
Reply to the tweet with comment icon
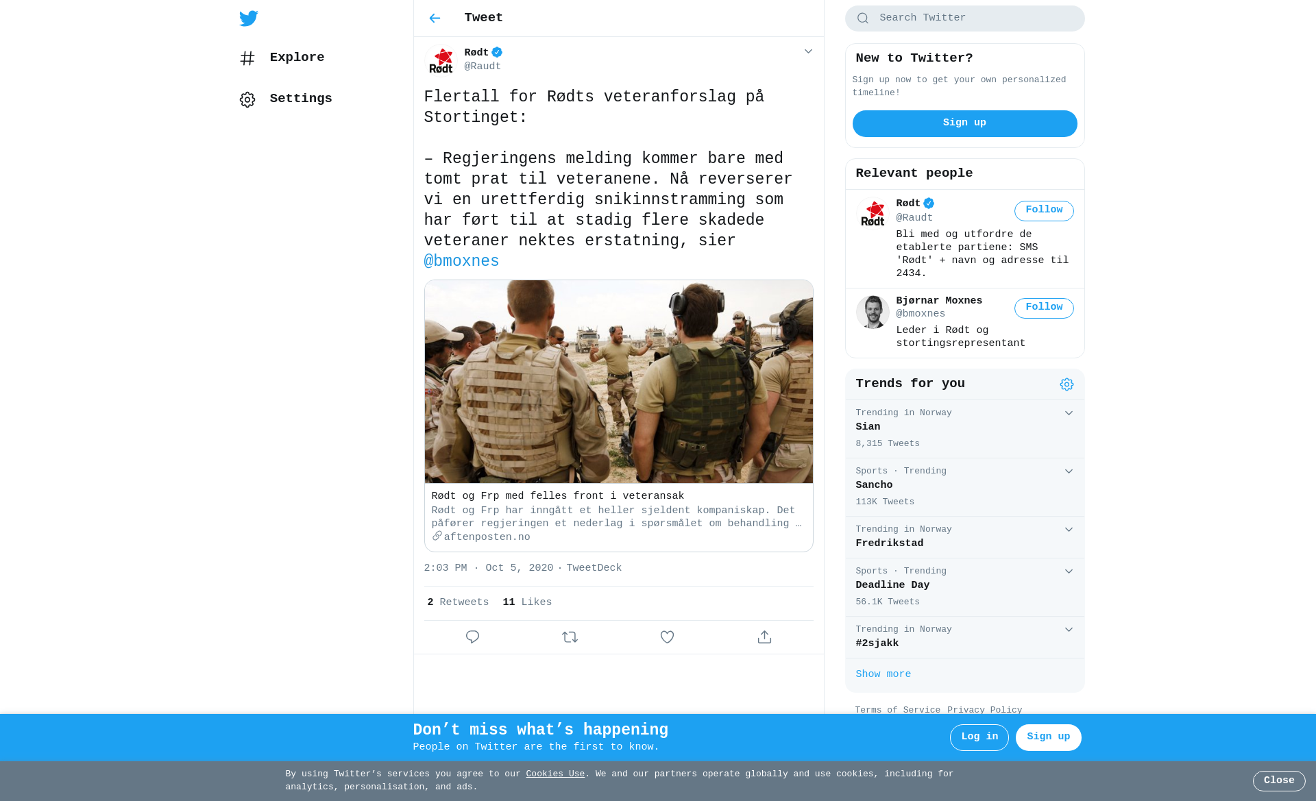472,637
